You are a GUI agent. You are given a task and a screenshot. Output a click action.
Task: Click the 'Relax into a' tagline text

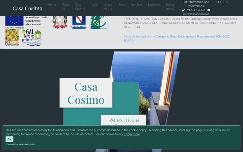pyautogui.click(x=124, y=120)
